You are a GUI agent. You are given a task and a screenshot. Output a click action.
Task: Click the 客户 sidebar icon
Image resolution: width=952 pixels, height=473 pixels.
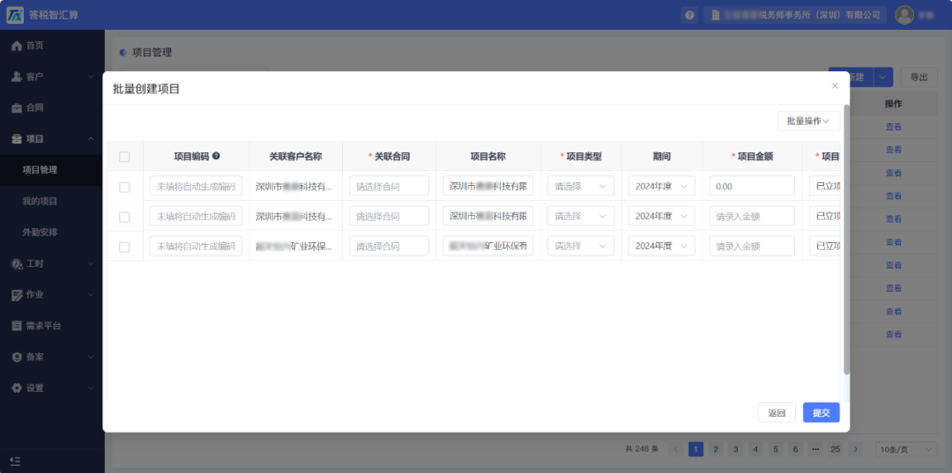(17, 77)
